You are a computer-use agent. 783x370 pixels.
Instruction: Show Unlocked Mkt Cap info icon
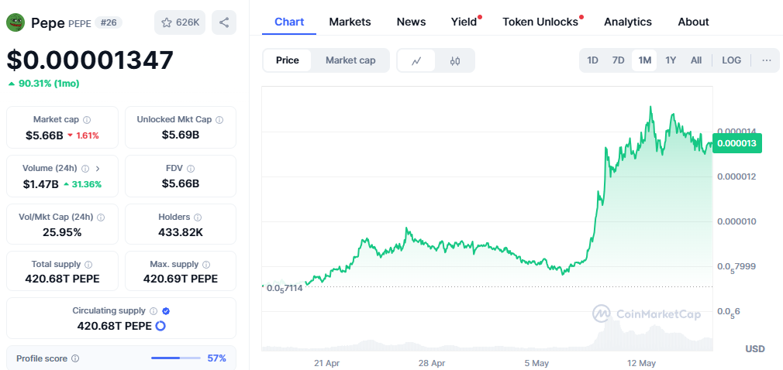click(x=219, y=120)
